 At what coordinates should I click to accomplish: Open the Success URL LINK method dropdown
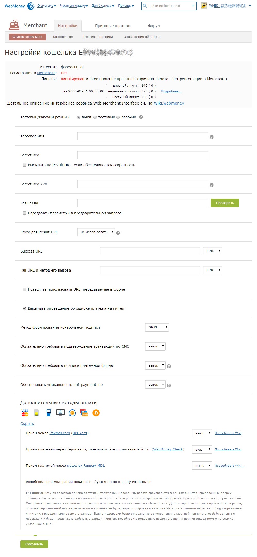pyautogui.click(x=212, y=251)
